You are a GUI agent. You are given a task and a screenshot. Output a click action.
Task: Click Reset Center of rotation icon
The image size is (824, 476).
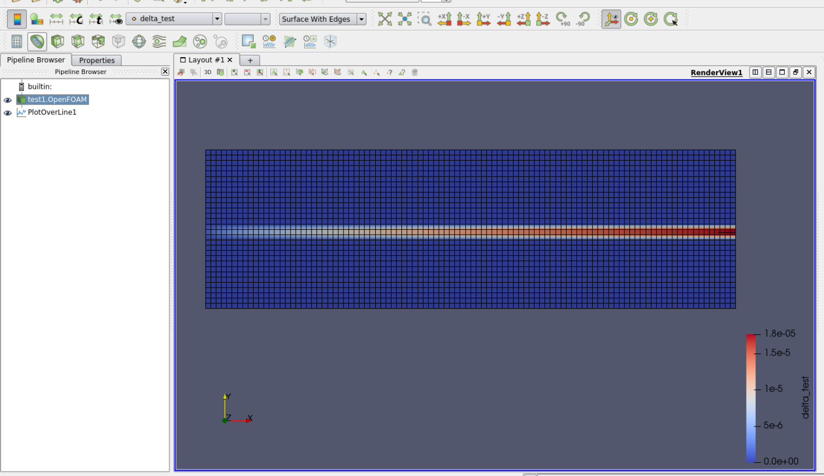(x=651, y=19)
